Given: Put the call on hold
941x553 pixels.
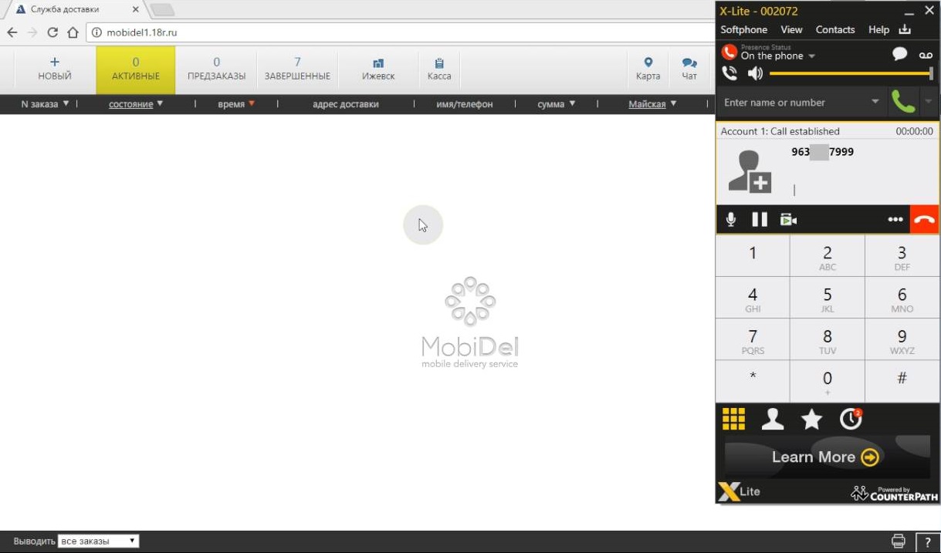Looking at the screenshot, I should click(x=760, y=220).
